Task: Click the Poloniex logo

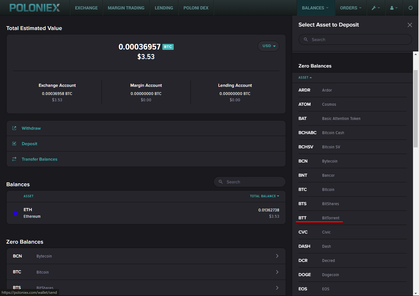Action: 35,8
